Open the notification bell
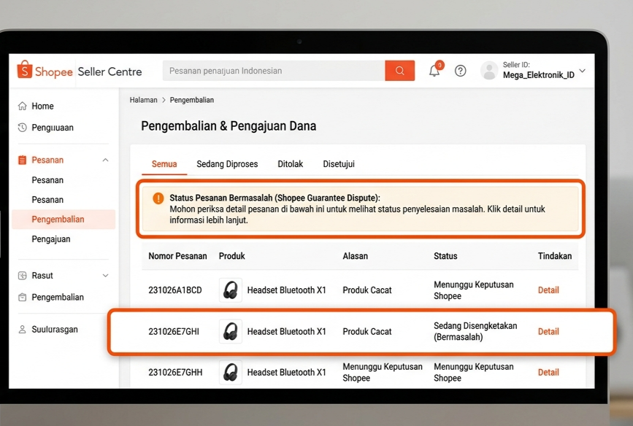 434,71
